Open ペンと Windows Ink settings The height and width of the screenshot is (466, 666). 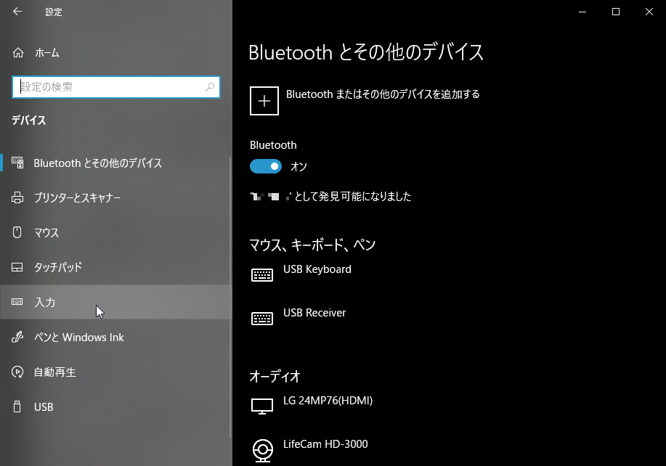(x=115, y=337)
